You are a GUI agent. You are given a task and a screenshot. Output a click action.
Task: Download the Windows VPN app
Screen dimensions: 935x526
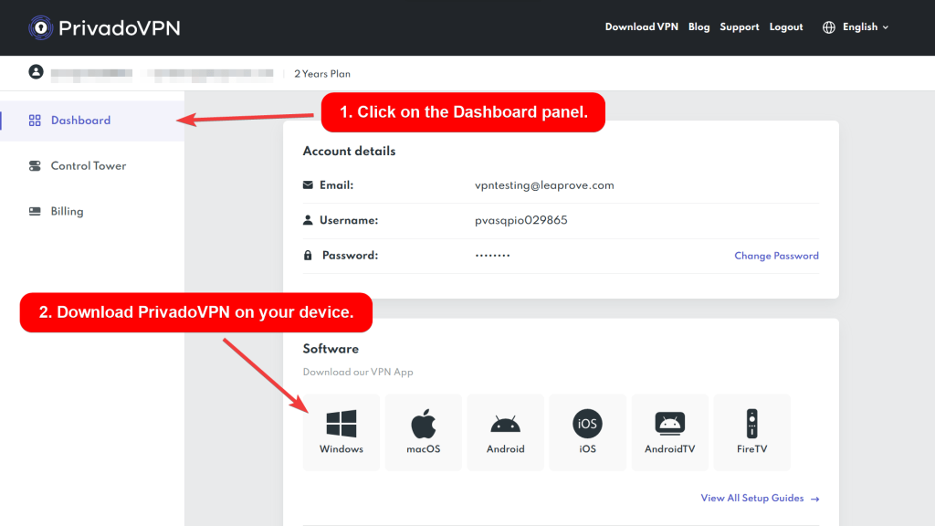(341, 432)
